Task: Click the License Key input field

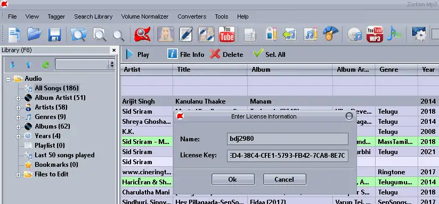Action: coord(288,156)
